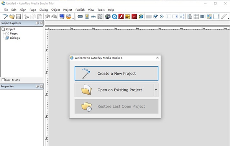Insert a Flash object with red icon
This screenshot has width=230, height=146.
(121, 16)
